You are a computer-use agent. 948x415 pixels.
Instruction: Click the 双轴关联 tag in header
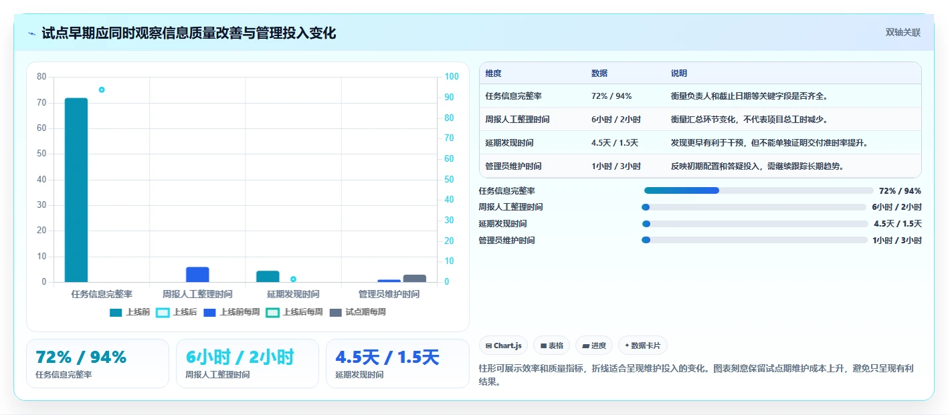point(903,33)
